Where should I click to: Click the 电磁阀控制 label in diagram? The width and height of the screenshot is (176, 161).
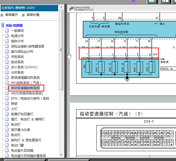pos(121,32)
